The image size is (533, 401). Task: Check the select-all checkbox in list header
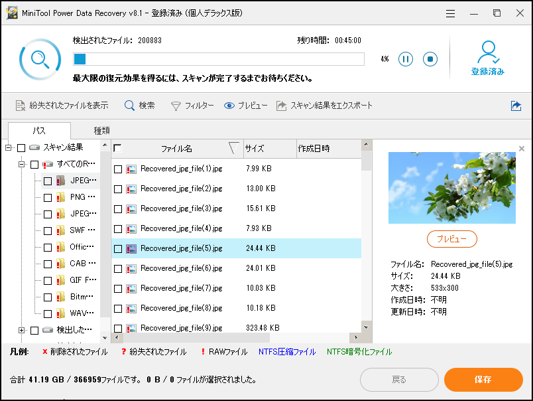118,149
